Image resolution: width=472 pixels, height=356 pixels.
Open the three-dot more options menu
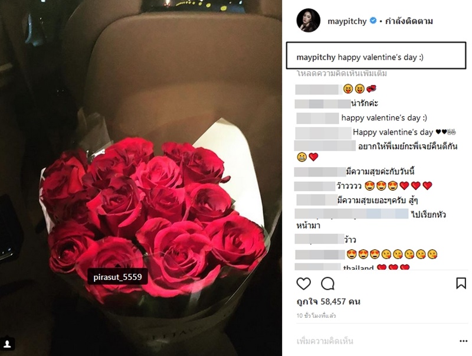(464, 341)
